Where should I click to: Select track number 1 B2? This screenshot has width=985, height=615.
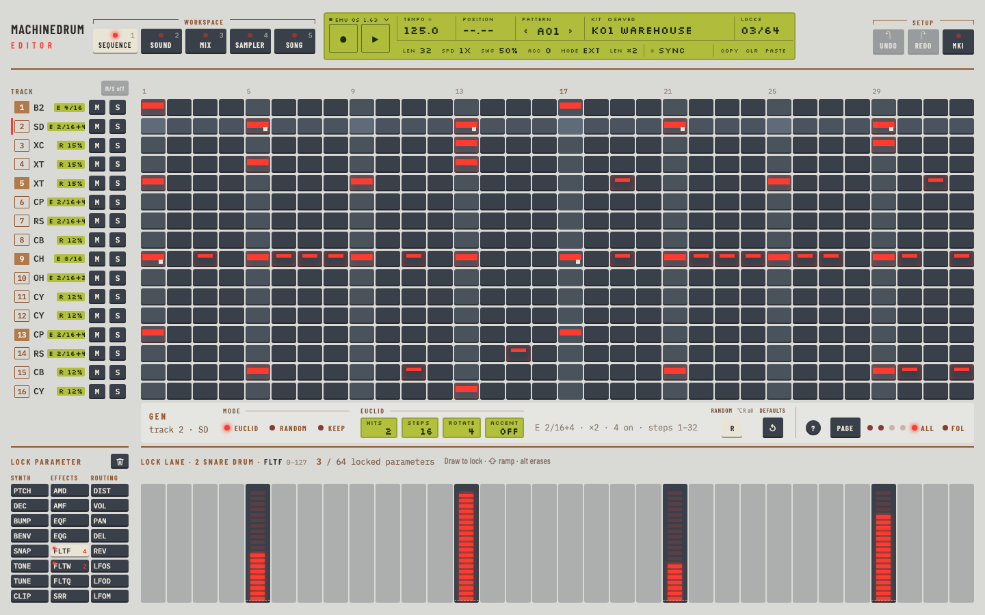tap(22, 107)
